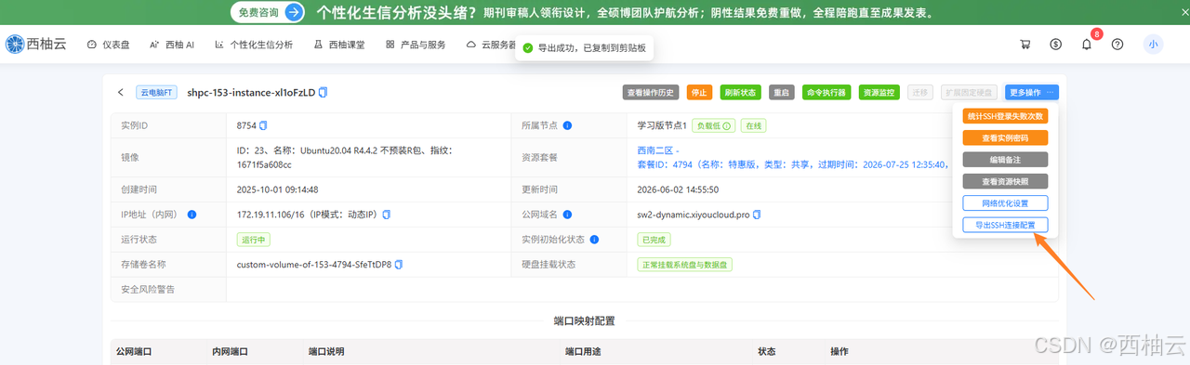Select 编辑备注 from the dropdown
This screenshot has width=1190, height=365.
point(1005,160)
